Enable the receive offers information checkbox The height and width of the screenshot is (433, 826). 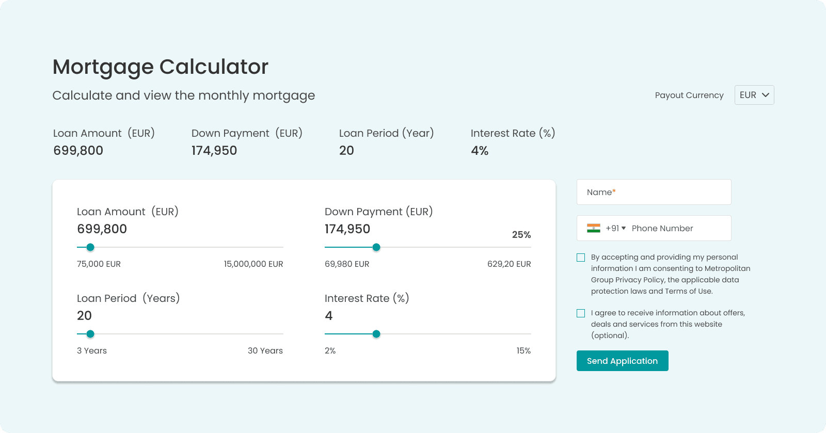pos(581,313)
